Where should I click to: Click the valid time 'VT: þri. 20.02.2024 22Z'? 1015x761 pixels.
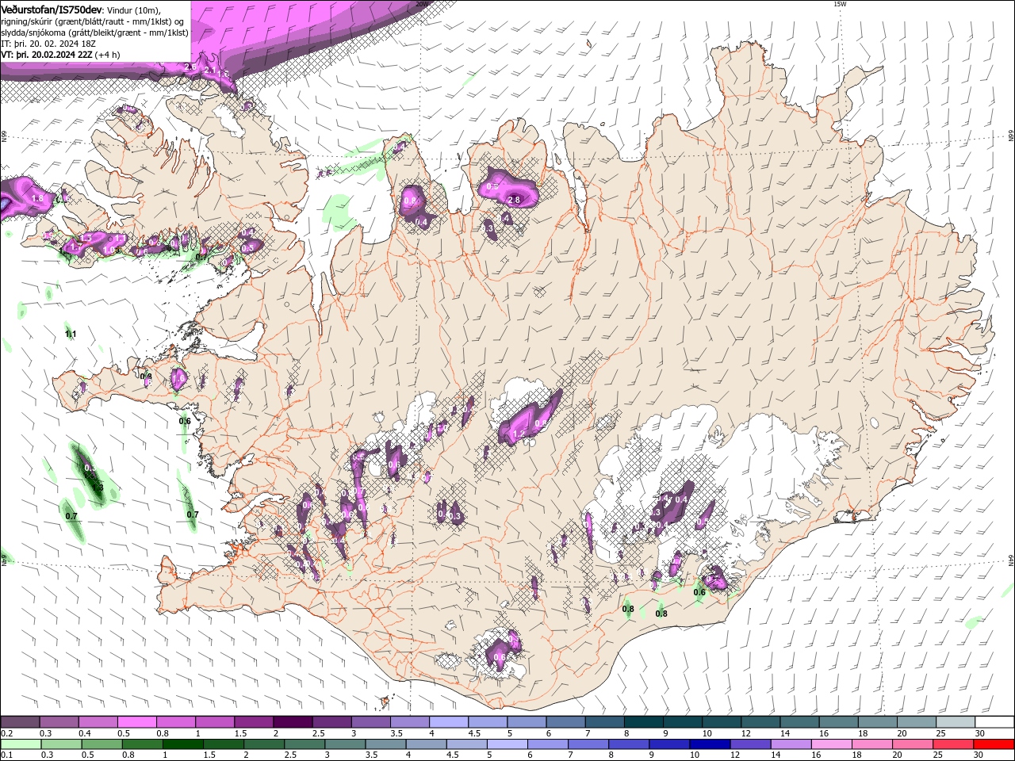[48, 55]
